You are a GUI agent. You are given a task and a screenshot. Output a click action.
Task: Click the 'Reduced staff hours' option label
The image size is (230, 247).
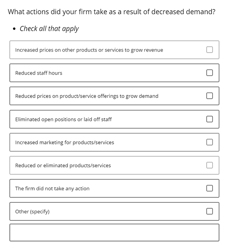39,73
